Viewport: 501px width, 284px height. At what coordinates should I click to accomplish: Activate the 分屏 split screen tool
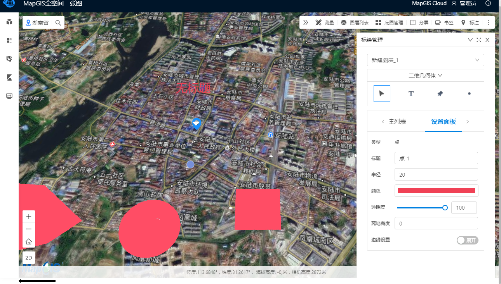point(419,22)
